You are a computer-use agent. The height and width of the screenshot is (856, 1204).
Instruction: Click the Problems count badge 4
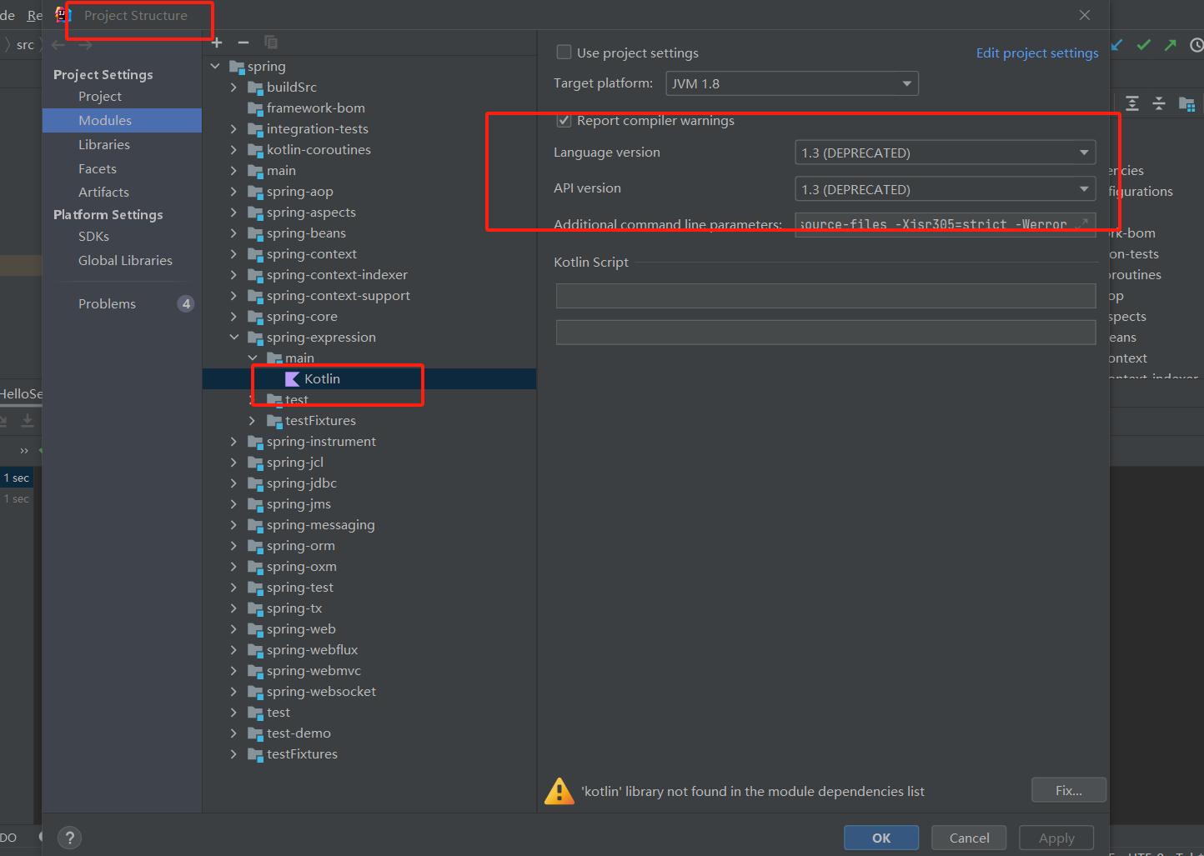point(186,304)
